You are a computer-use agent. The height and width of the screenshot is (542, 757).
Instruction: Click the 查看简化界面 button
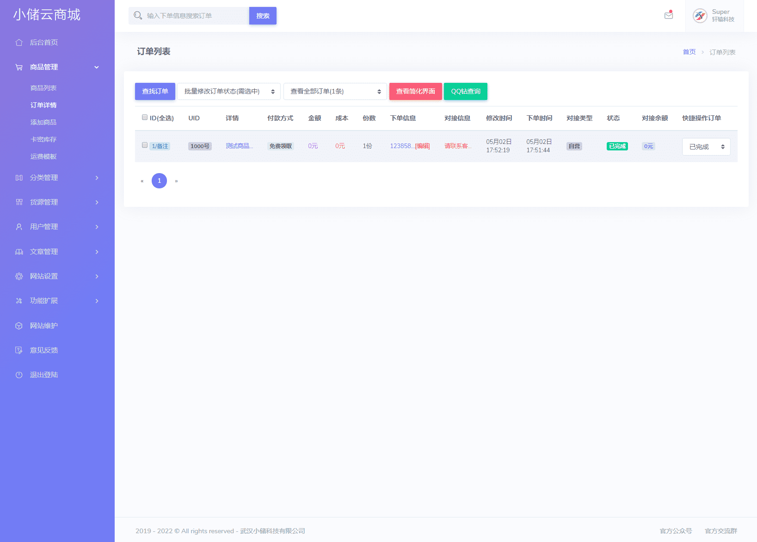pyautogui.click(x=416, y=92)
